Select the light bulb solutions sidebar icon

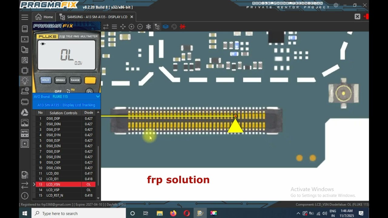25,81
